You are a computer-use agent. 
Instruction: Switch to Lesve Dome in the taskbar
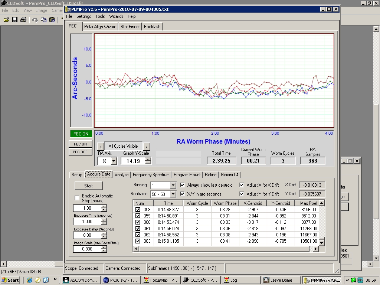tap(281, 280)
